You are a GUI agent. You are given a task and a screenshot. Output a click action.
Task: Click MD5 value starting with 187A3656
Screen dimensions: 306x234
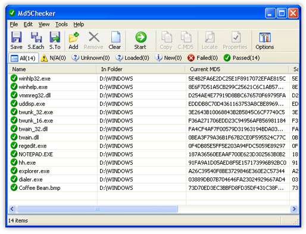237,154
